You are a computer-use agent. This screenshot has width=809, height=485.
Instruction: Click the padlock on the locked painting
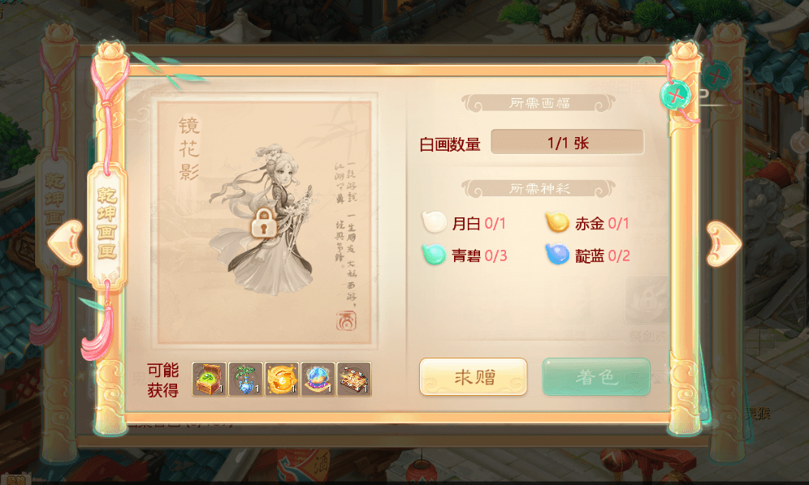(x=264, y=223)
